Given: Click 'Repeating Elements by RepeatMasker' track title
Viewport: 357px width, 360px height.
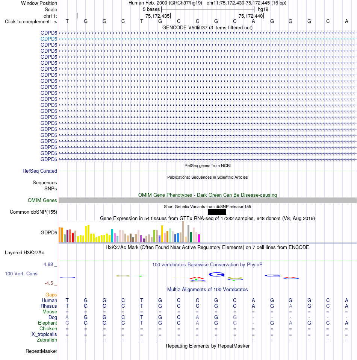Looking at the screenshot, I should pyautogui.click(x=207, y=346).
